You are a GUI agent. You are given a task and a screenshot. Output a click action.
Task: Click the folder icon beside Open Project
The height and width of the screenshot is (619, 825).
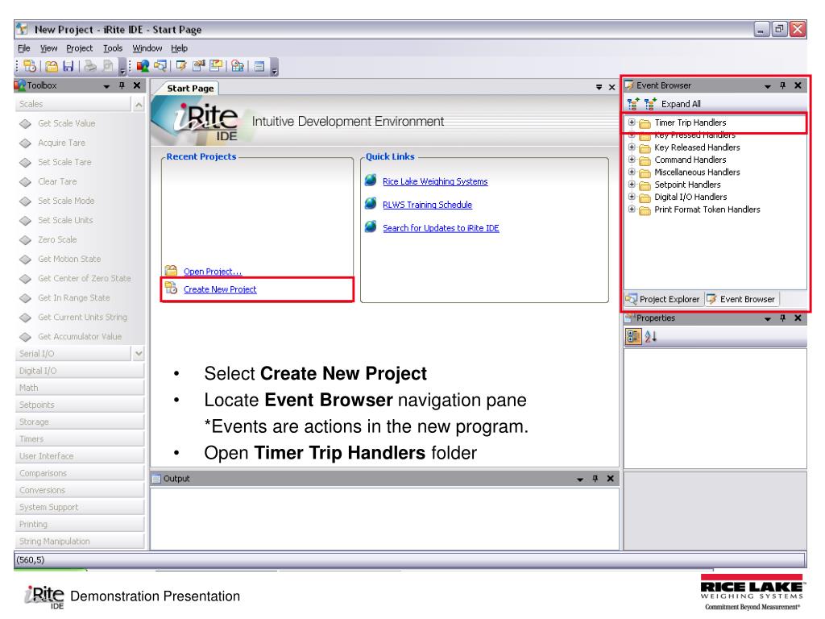click(171, 271)
